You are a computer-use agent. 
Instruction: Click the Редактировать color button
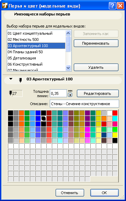point(98,93)
